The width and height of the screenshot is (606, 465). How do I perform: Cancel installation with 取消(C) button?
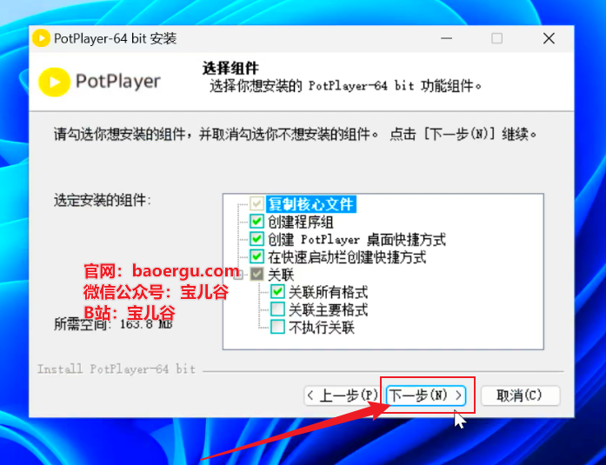point(520,395)
